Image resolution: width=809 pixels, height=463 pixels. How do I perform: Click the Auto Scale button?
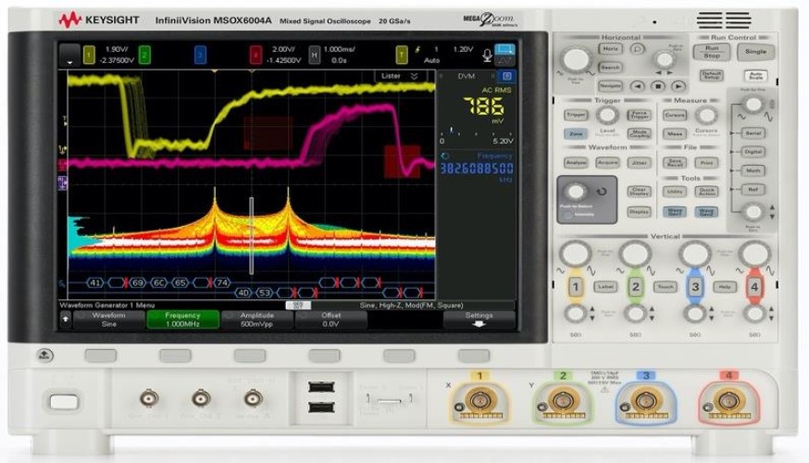click(755, 75)
